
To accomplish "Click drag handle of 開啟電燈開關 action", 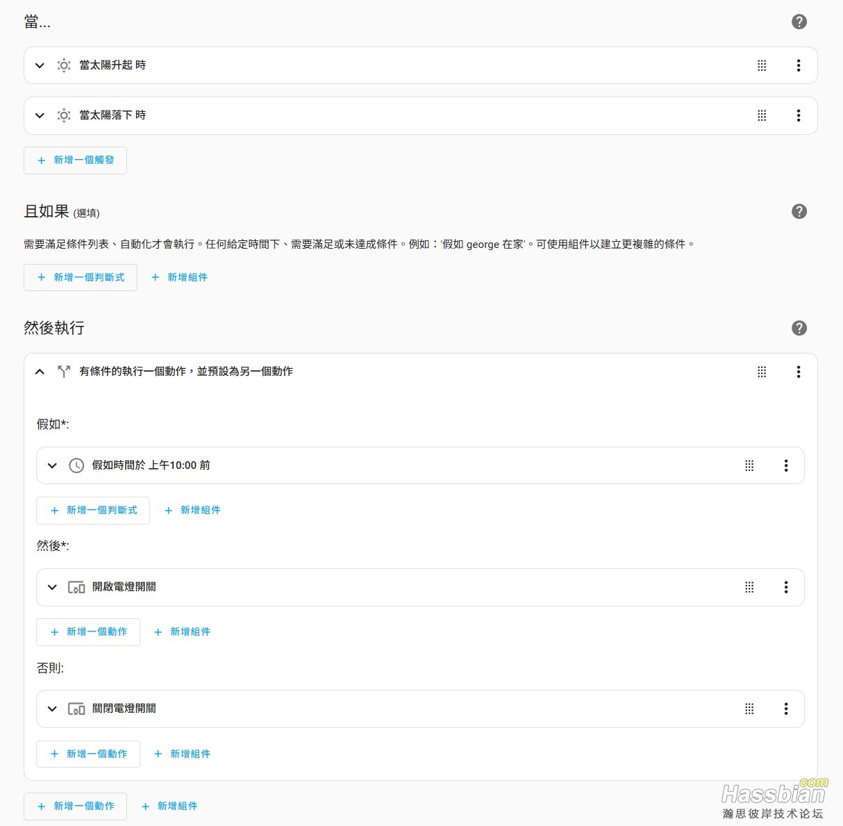I will 749,587.
